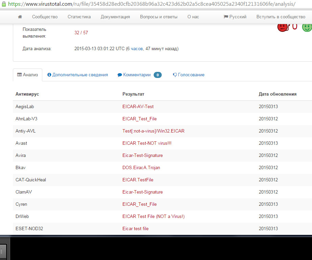
Task: Vote with the green smiley face
Action: click(x=307, y=27)
